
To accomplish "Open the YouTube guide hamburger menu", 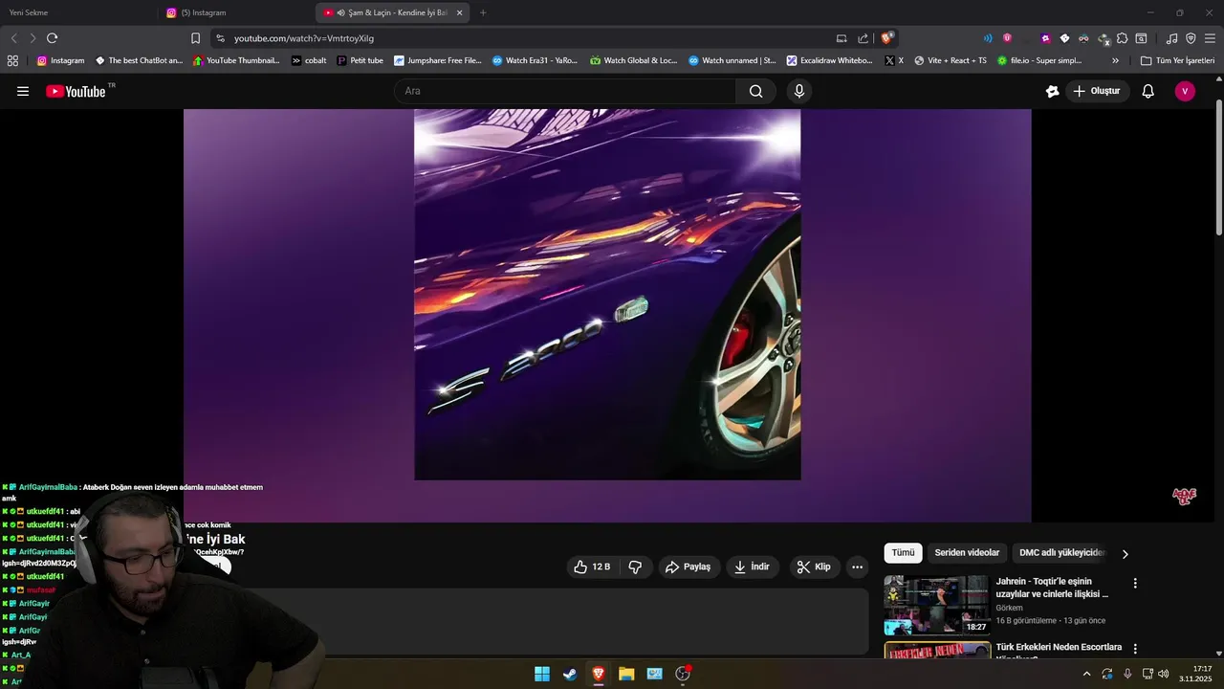I will pos(23,91).
